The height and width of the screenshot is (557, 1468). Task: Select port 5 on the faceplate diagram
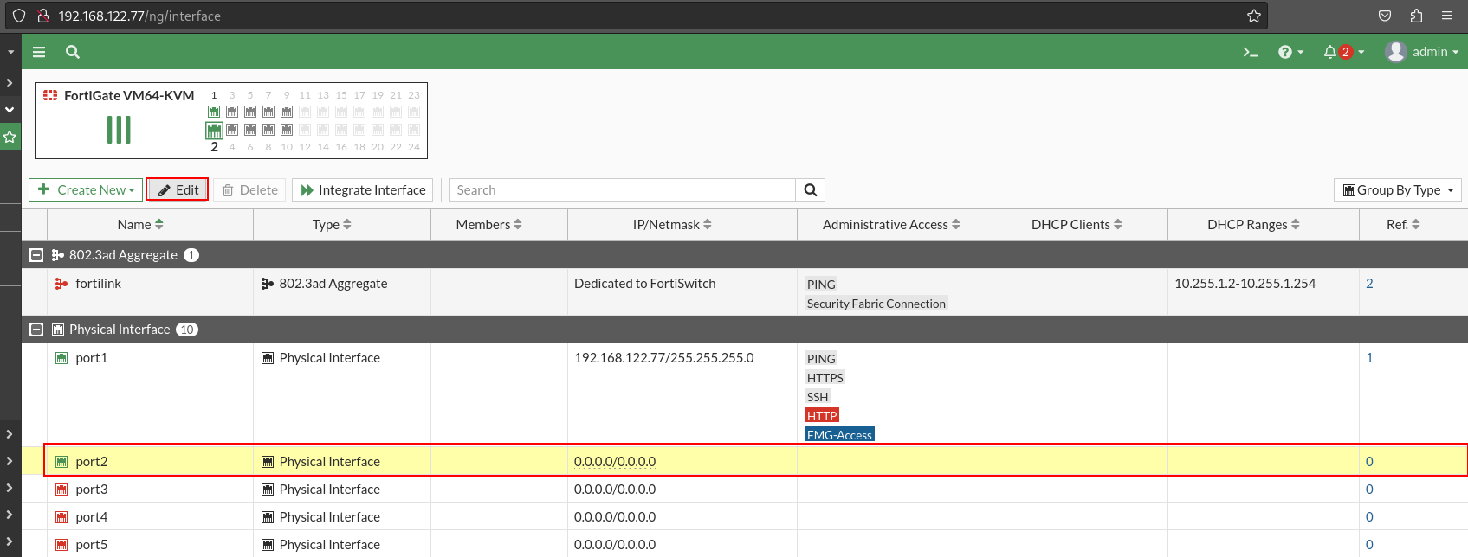pyautogui.click(x=250, y=112)
